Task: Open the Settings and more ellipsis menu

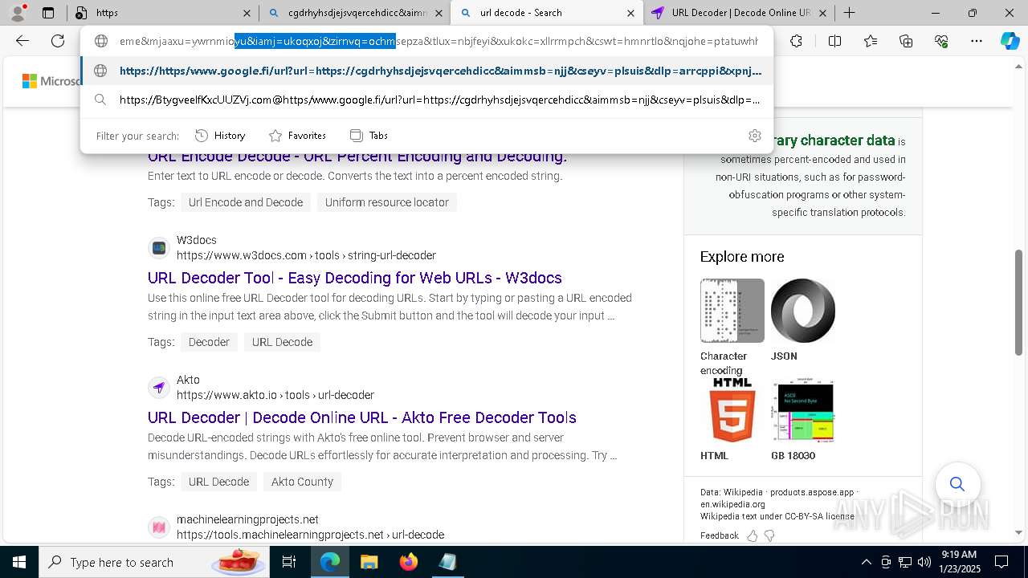Action: [x=977, y=41]
